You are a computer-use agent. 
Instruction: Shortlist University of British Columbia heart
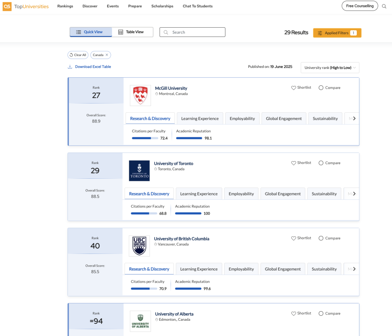tap(294, 238)
